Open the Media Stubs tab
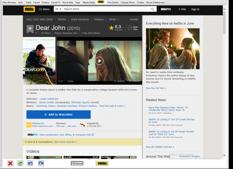This screenshot has width=233, height=169. [89, 2]
